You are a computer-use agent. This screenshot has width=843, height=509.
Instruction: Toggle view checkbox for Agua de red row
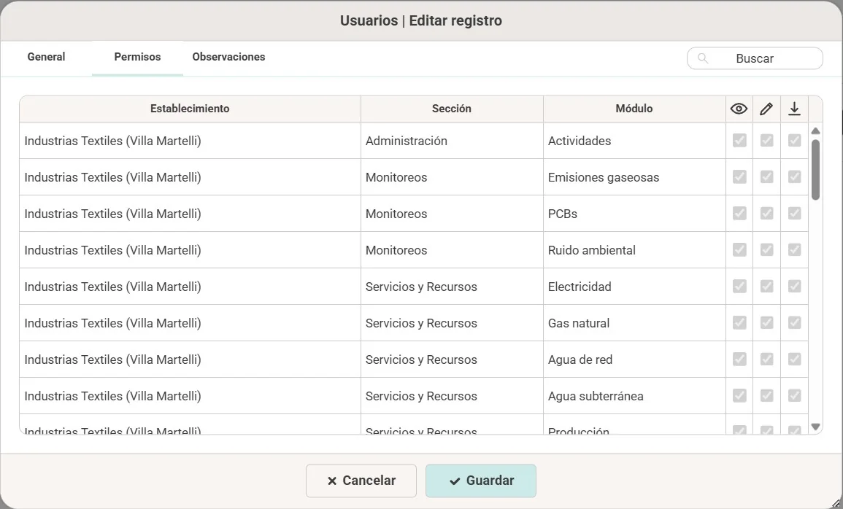tap(739, 360)
